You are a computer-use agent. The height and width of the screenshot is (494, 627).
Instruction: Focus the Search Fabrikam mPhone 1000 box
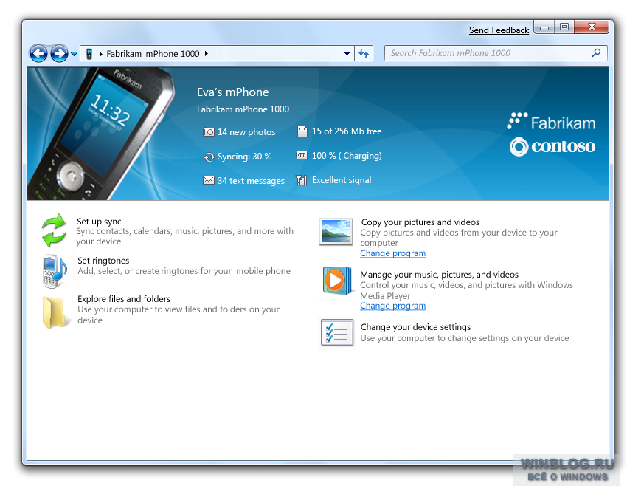coord(496,53)
